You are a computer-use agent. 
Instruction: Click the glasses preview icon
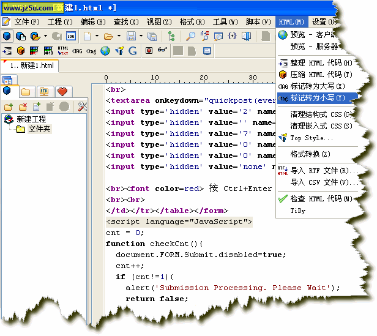click(x=162, y=51)
